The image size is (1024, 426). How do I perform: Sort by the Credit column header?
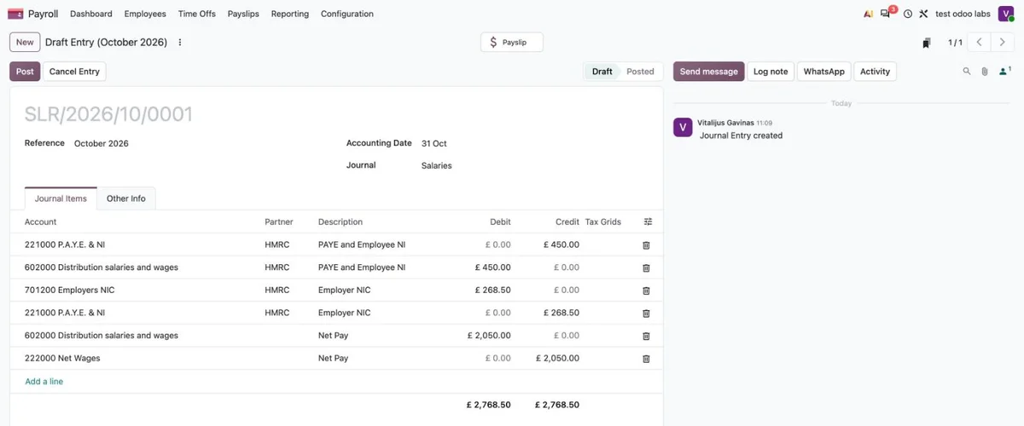(567, 222)
